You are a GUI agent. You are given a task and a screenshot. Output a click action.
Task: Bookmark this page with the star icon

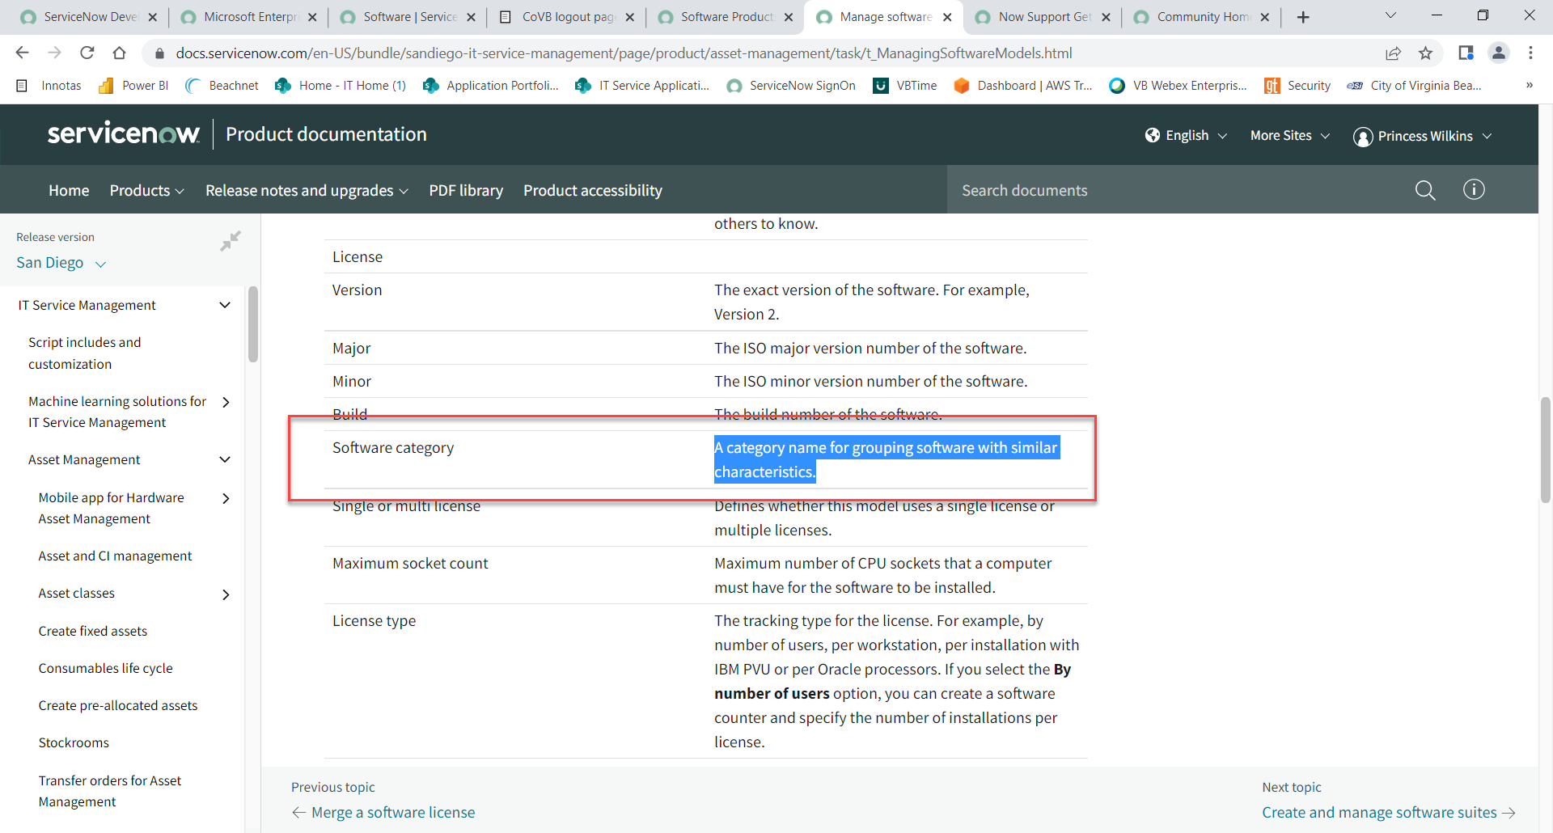coord(1425,53)
